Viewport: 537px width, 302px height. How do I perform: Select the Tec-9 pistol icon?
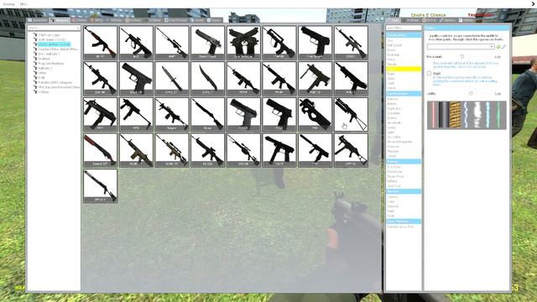click(x=279, y=150)
